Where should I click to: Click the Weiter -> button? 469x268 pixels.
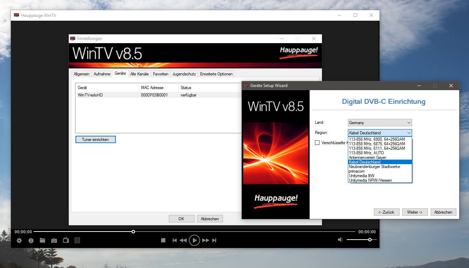pos(415,212)
